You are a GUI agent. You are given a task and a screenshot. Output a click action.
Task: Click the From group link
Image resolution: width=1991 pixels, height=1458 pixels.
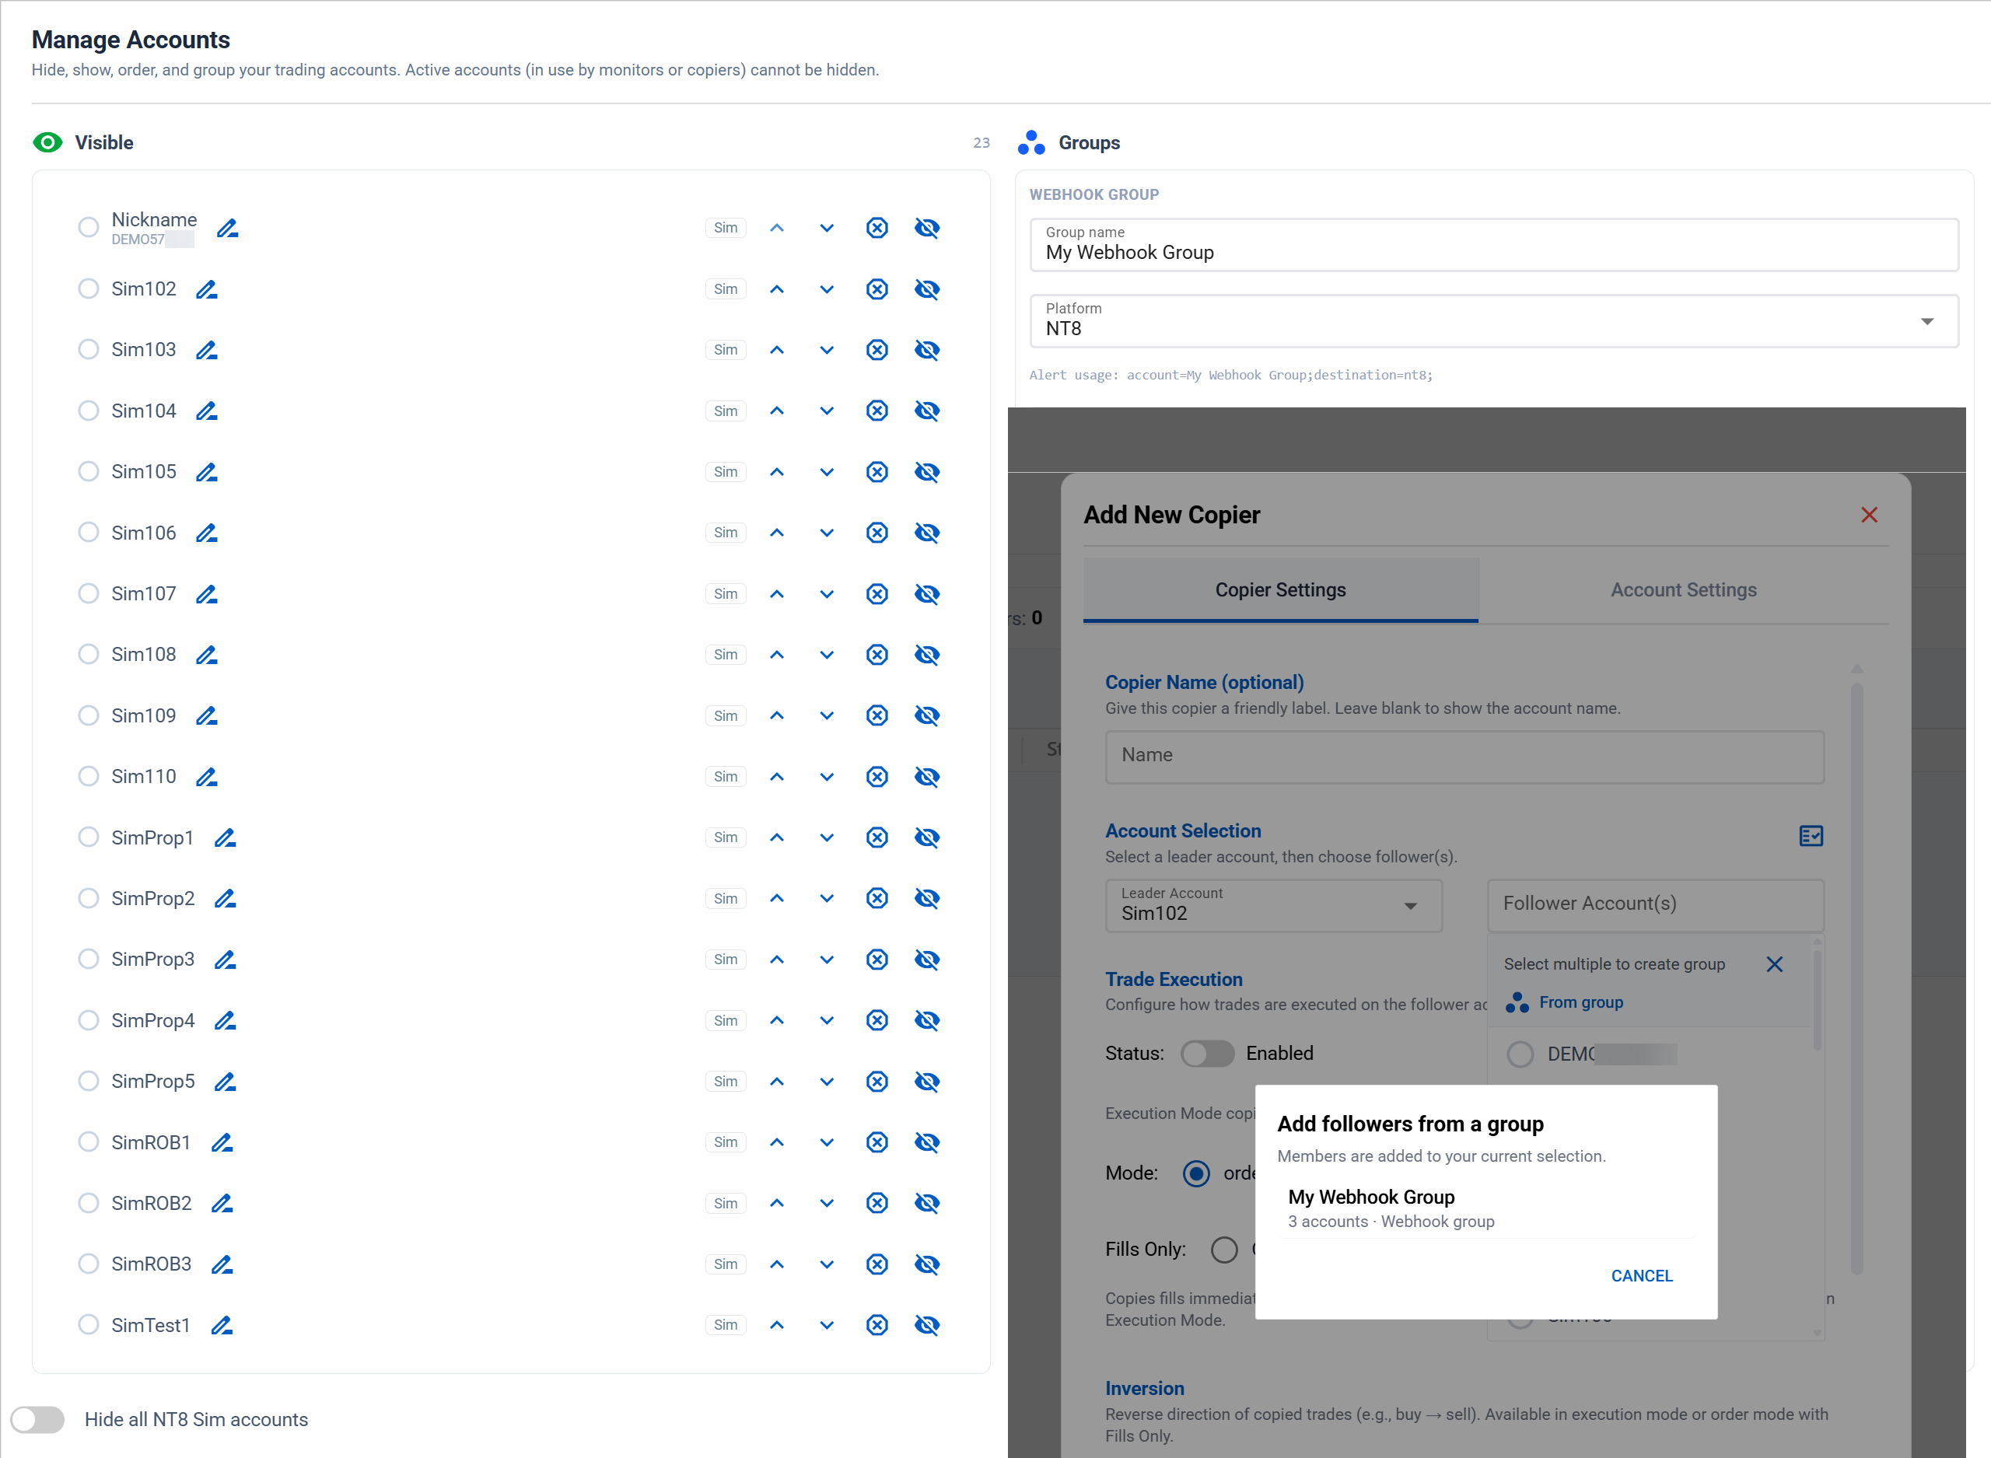pyautogui.click(x=1580, y=1002)
